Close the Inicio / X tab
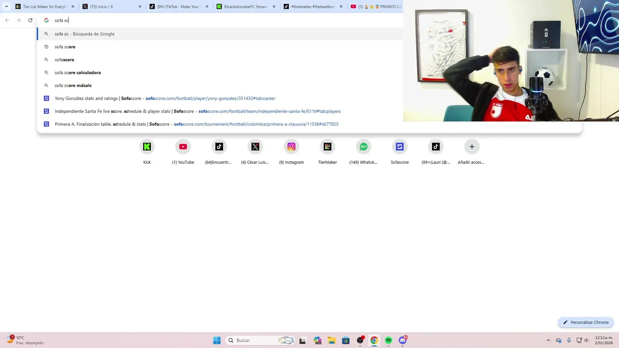619x348 pixels. click(140, 7)
